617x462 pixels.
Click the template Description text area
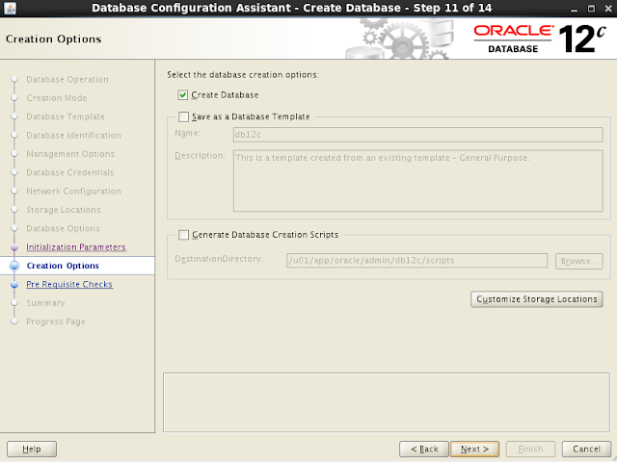pos(417,181)
